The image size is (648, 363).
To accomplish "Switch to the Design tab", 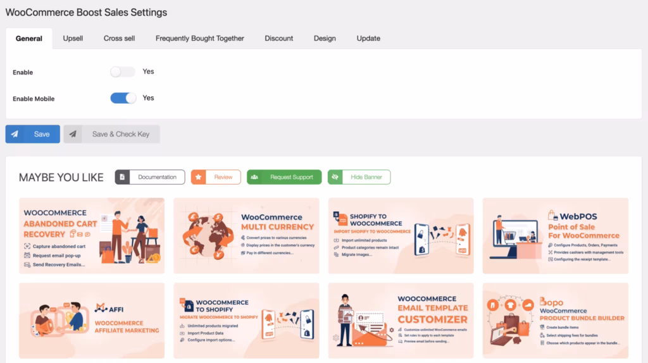I will tap(325, 39).
